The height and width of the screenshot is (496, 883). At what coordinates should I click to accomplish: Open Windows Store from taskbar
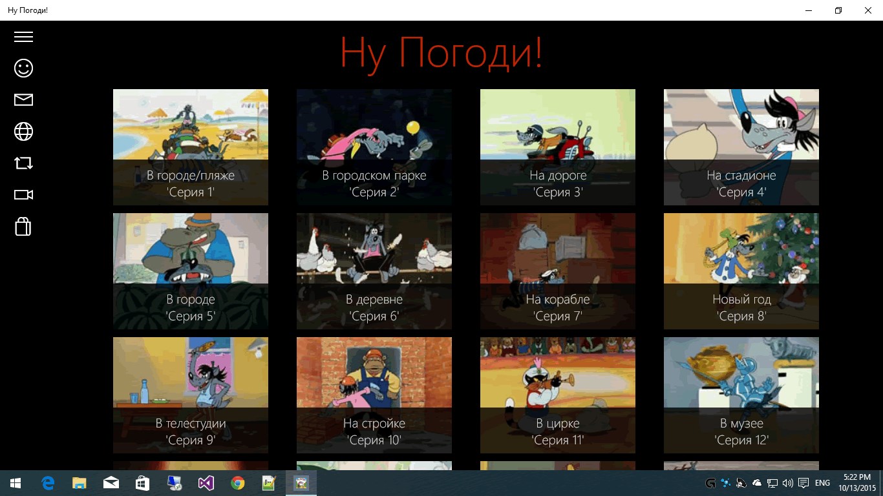click(143, 483)
